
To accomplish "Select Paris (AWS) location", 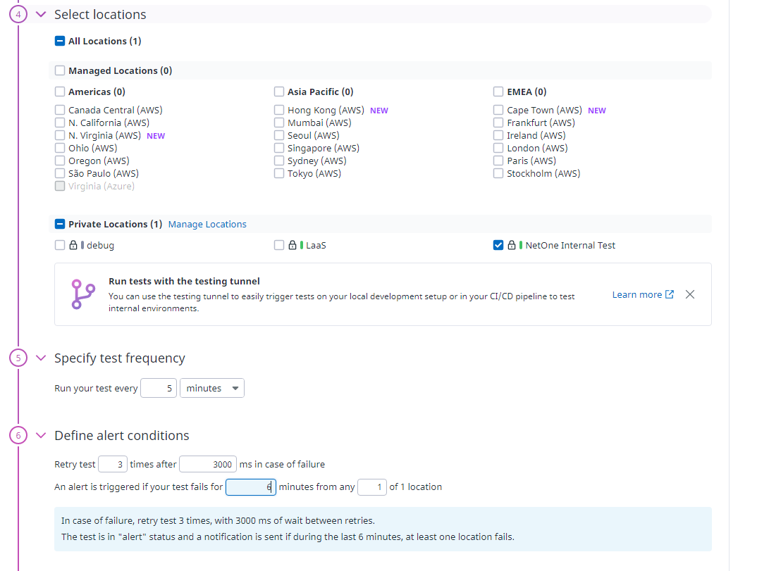I will 498,161.
